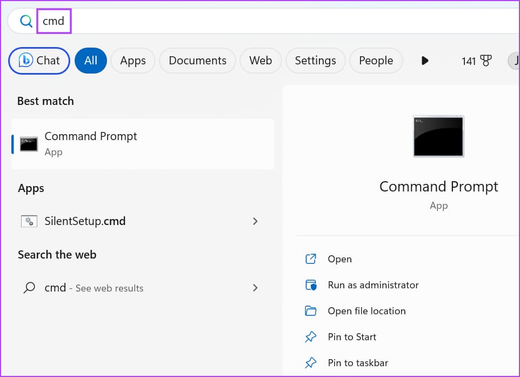
Task: Choose Open file location
Action: [367, 311]
